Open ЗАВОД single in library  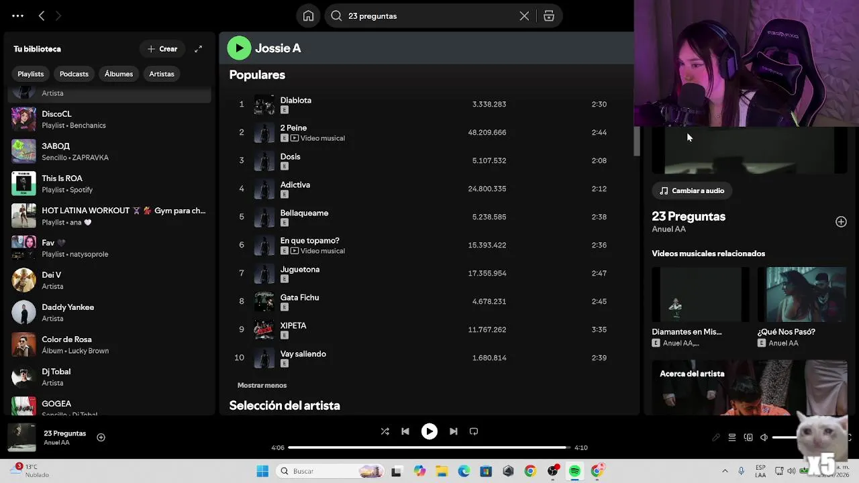click(x=111, y=152)
